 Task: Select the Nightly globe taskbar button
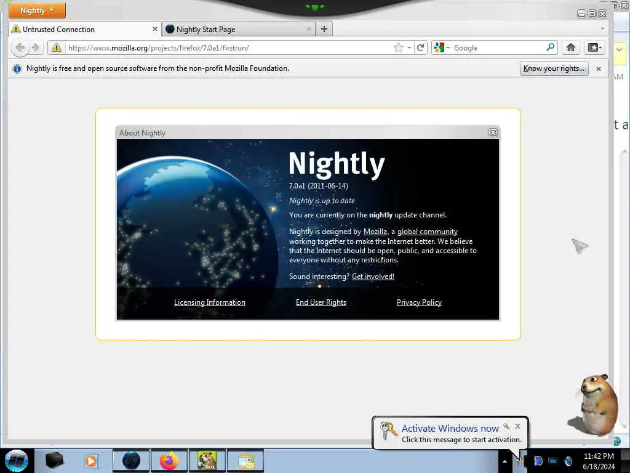(x=131, y=461)
